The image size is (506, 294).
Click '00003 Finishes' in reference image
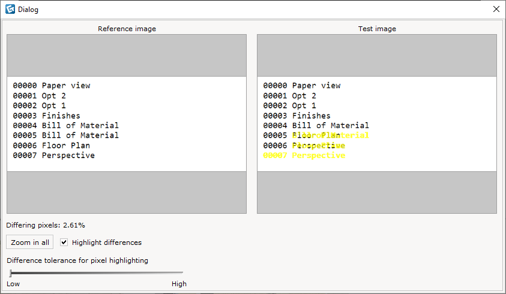click(46, 116)
